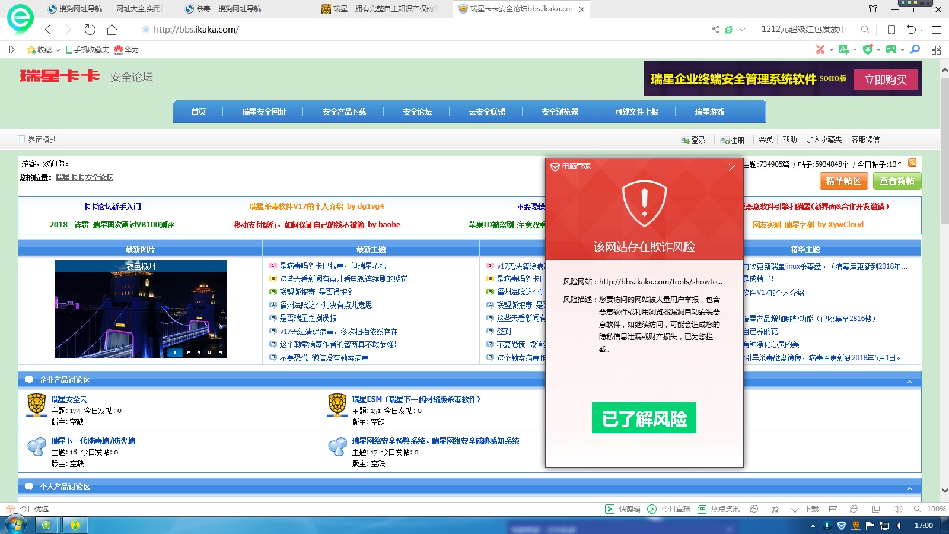Screen dimensions: 949x534
Task: Click the green translate tool icon
Action: tap(844, 49)
